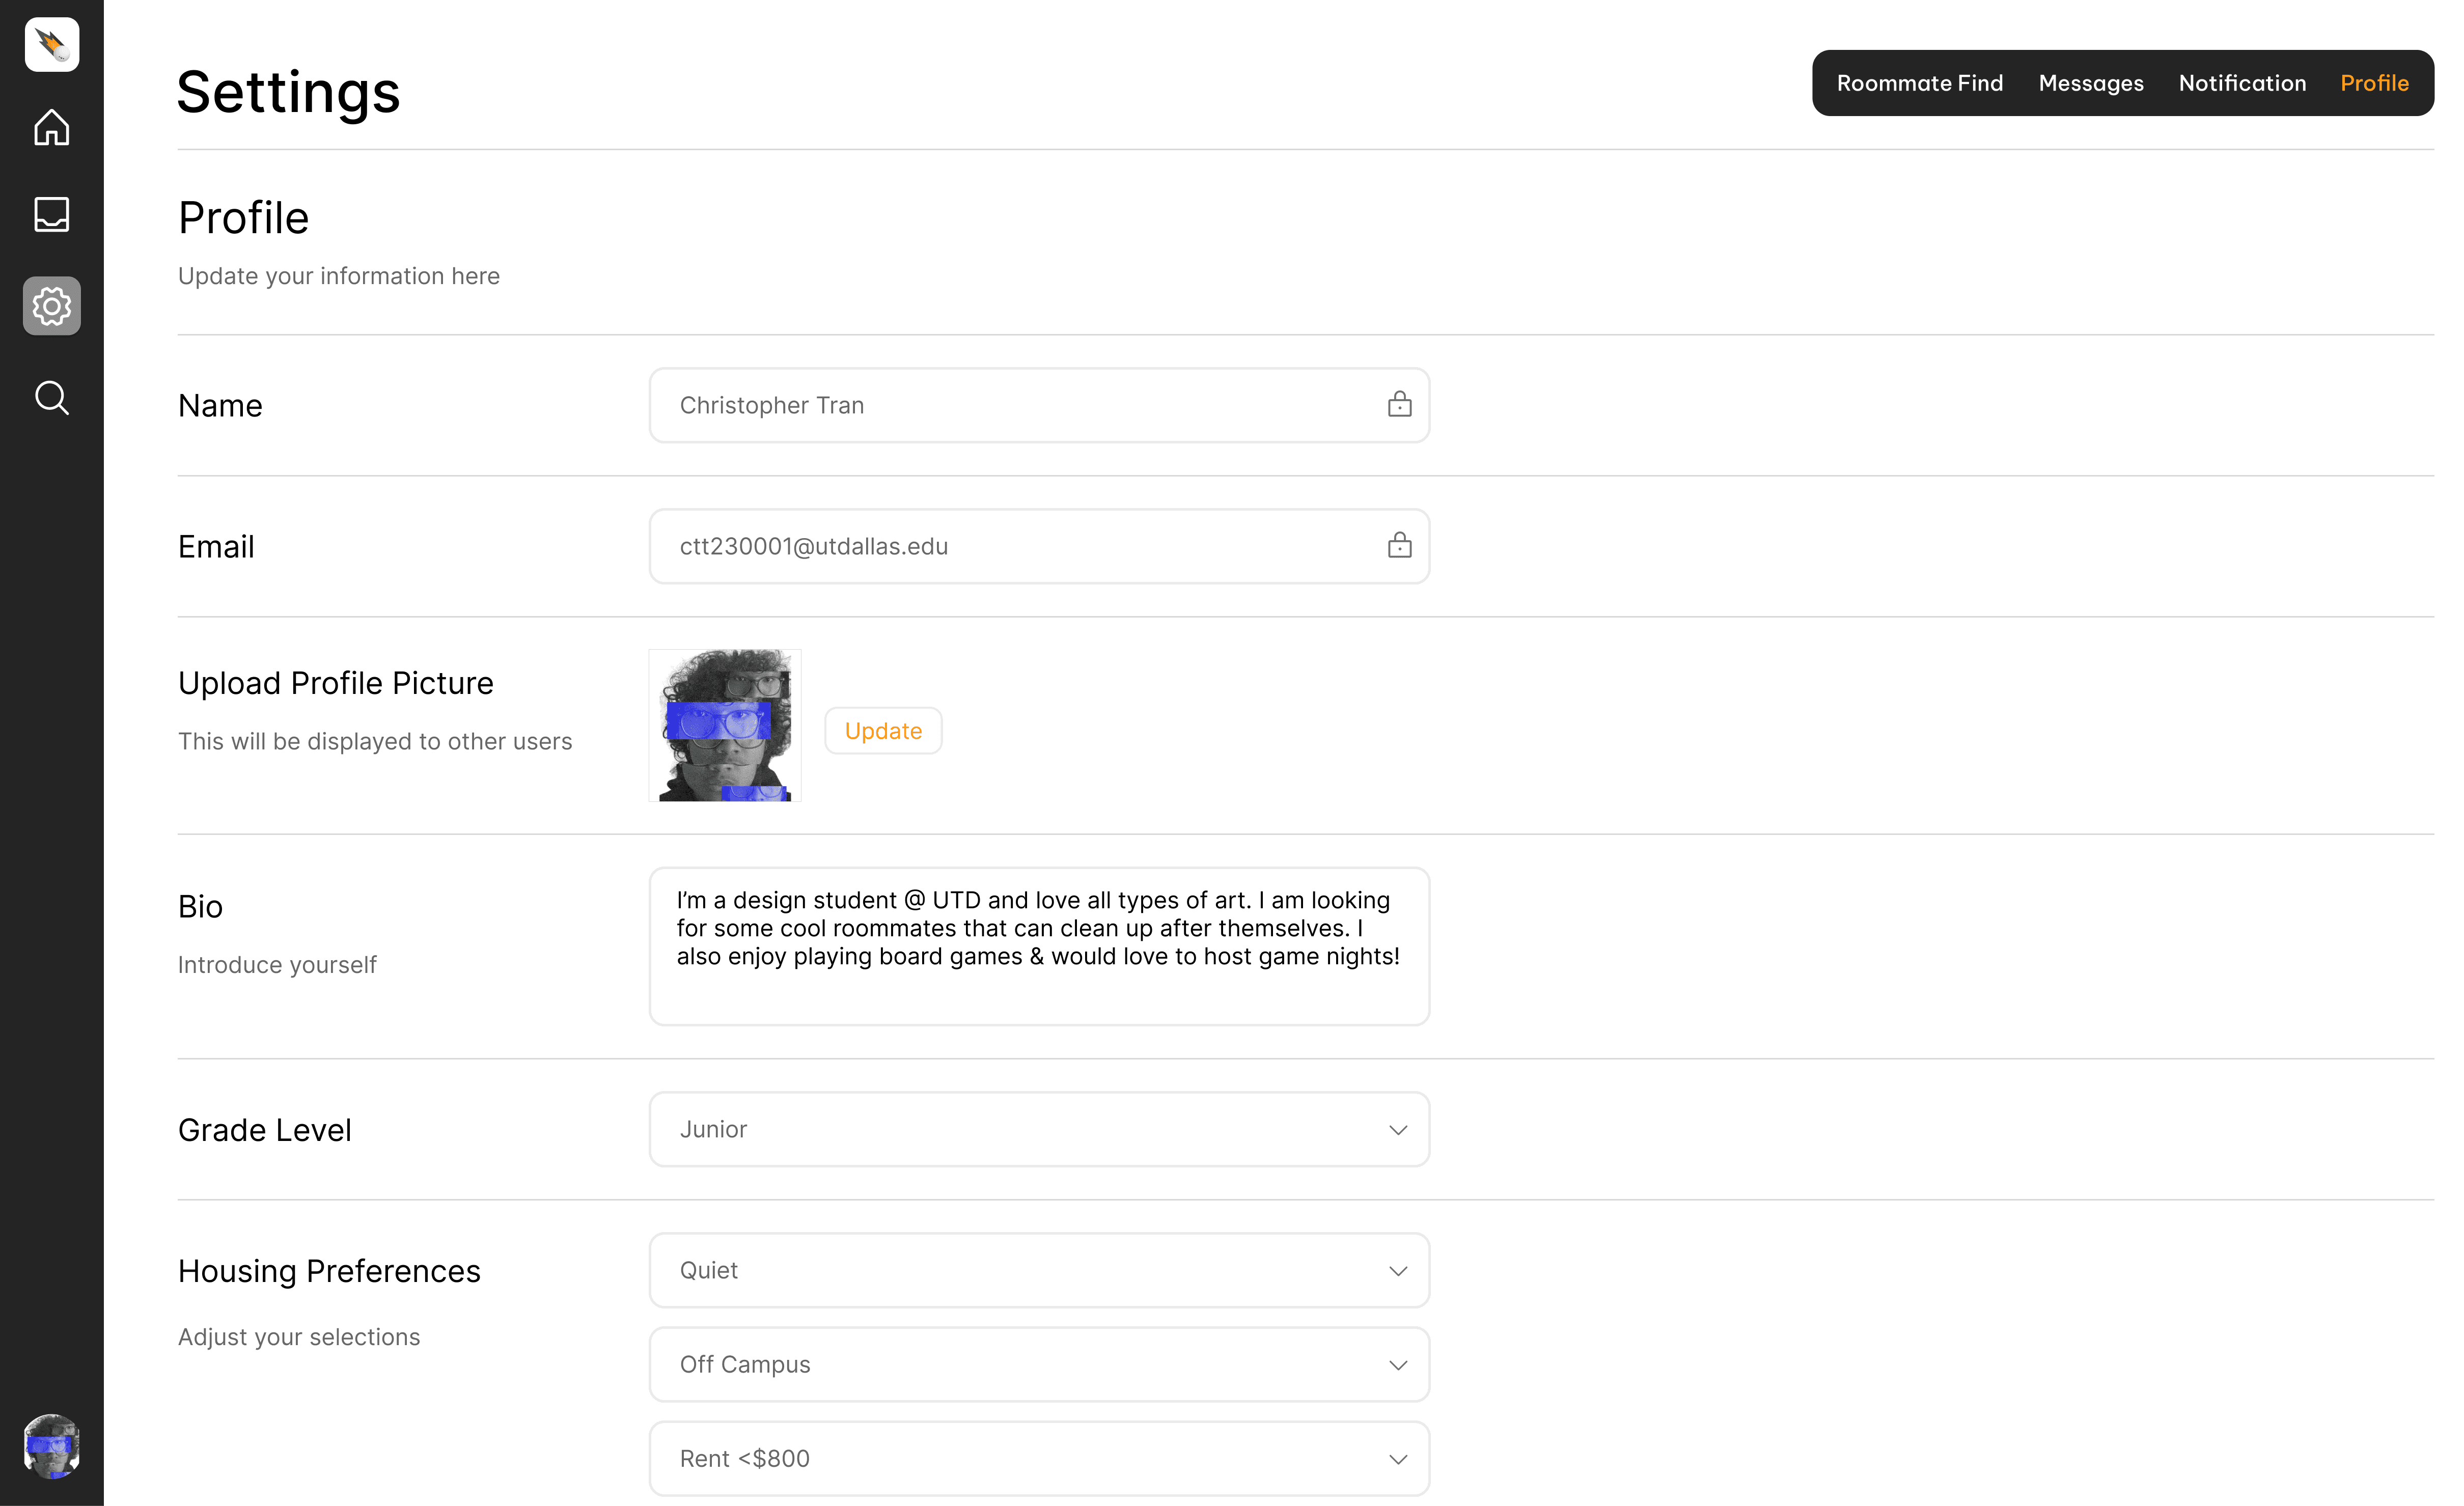Open the Notification tab
2464x1506 pixels.
pos(2242,83)
